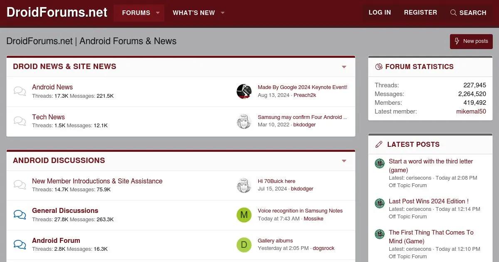499x262 pixels.
Task: Open the Tech News forum
Action: (x=48, y=117)
